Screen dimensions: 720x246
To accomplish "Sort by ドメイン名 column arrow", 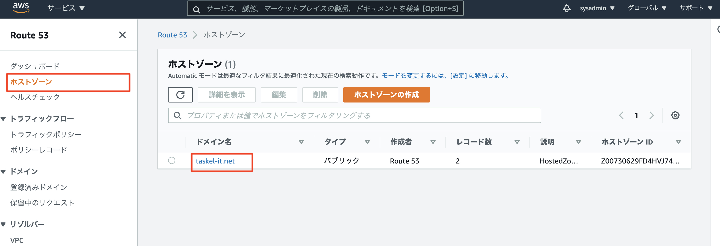I will 301,142.
